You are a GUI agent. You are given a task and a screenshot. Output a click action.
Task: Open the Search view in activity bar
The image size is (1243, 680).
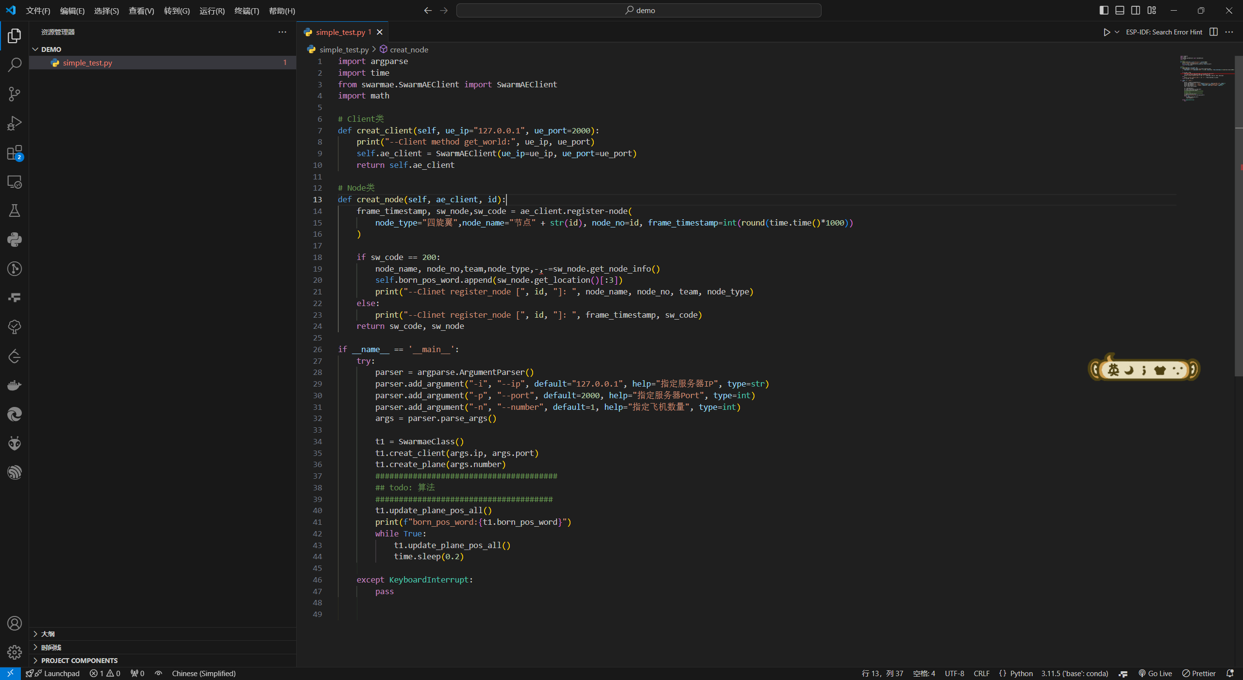point(15,65)
